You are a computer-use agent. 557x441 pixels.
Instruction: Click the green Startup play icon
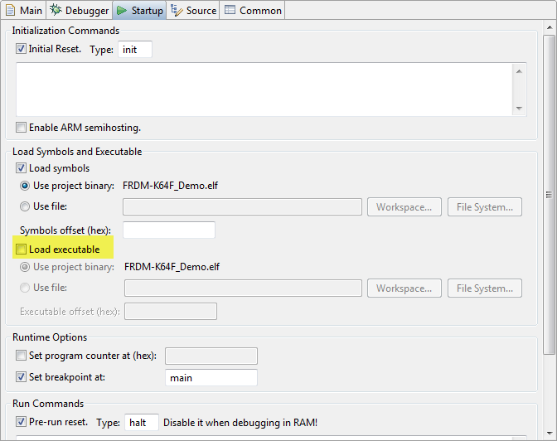122,10
